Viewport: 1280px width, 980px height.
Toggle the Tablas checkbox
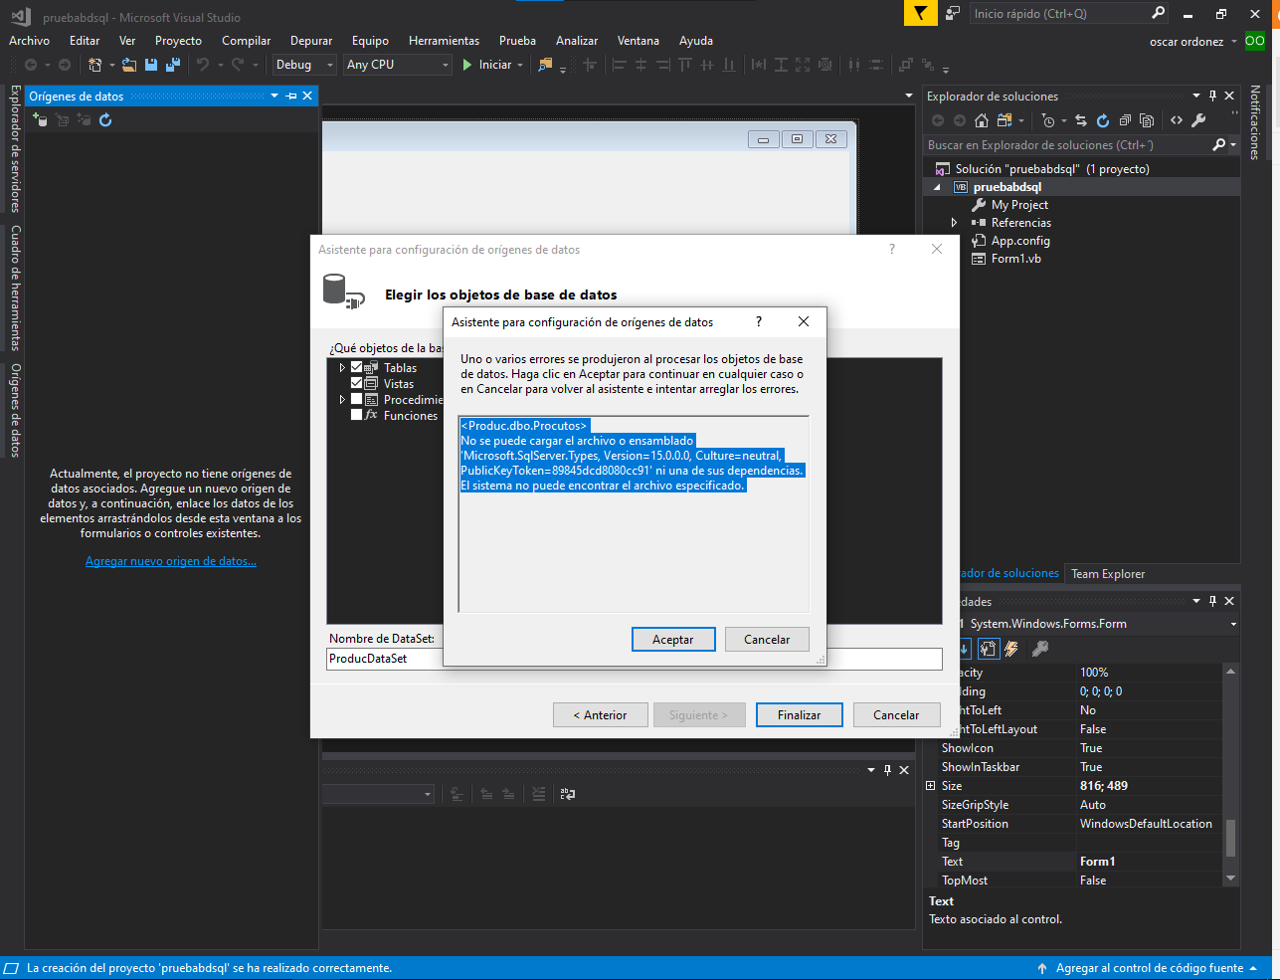coord(357,367)
